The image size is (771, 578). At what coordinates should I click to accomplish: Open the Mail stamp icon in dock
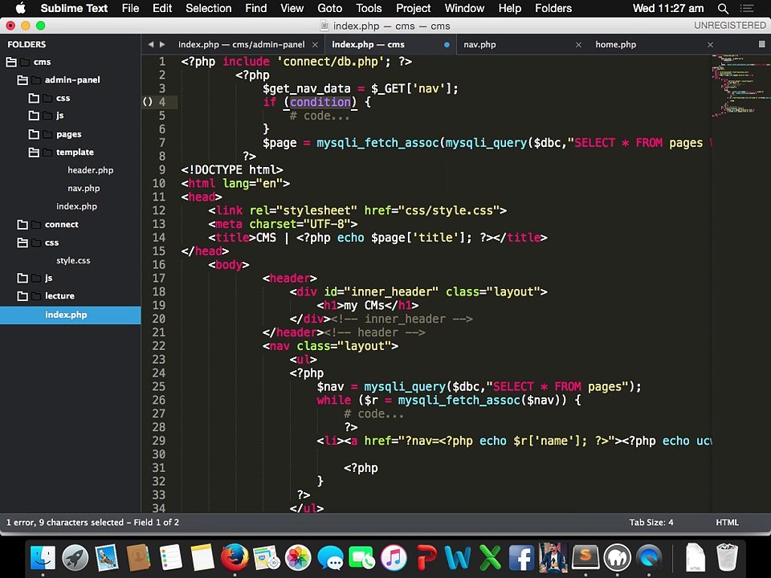[107, 558]
